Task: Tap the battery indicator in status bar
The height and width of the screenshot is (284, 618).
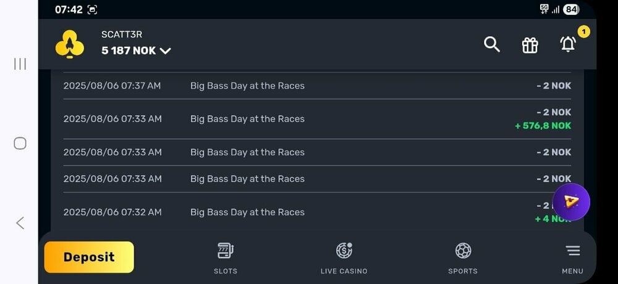Action: pyautogui.click(x=571, y=9)
